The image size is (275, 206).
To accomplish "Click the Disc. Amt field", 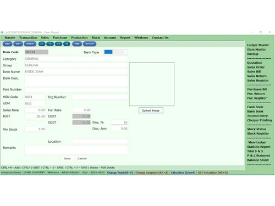I will (x=119, y=129).
